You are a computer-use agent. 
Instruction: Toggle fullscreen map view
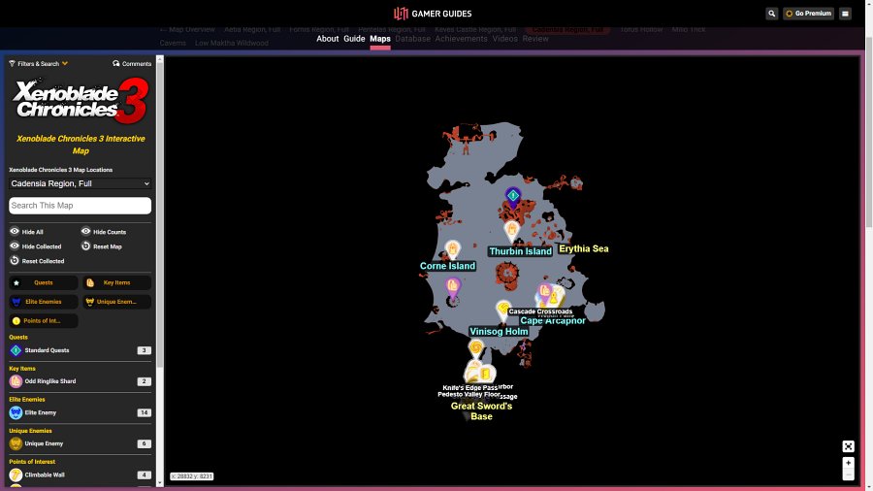coord(848,446)
